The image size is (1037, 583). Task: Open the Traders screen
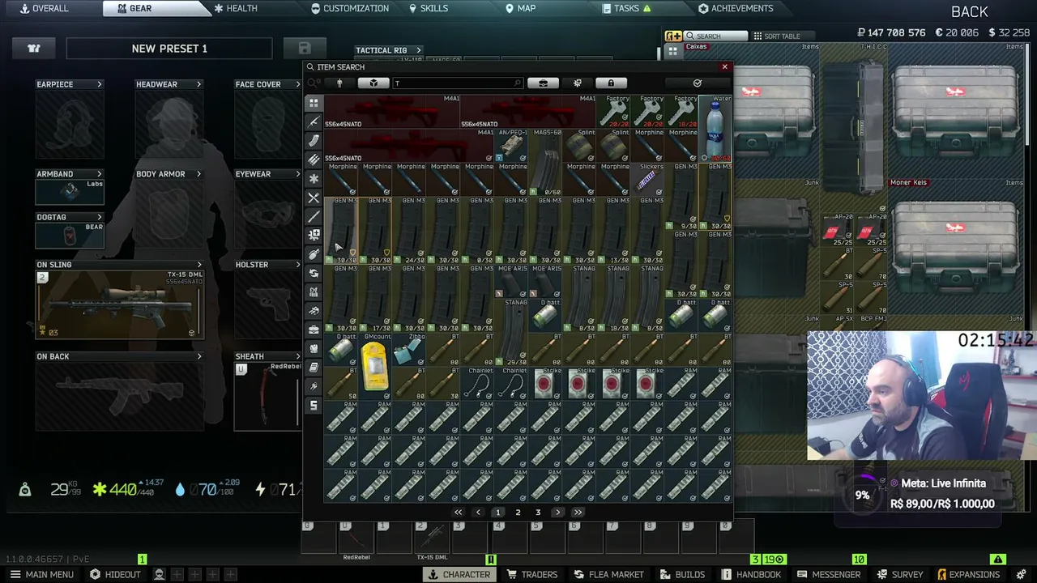pyautogui.click(x=532, y=575)
